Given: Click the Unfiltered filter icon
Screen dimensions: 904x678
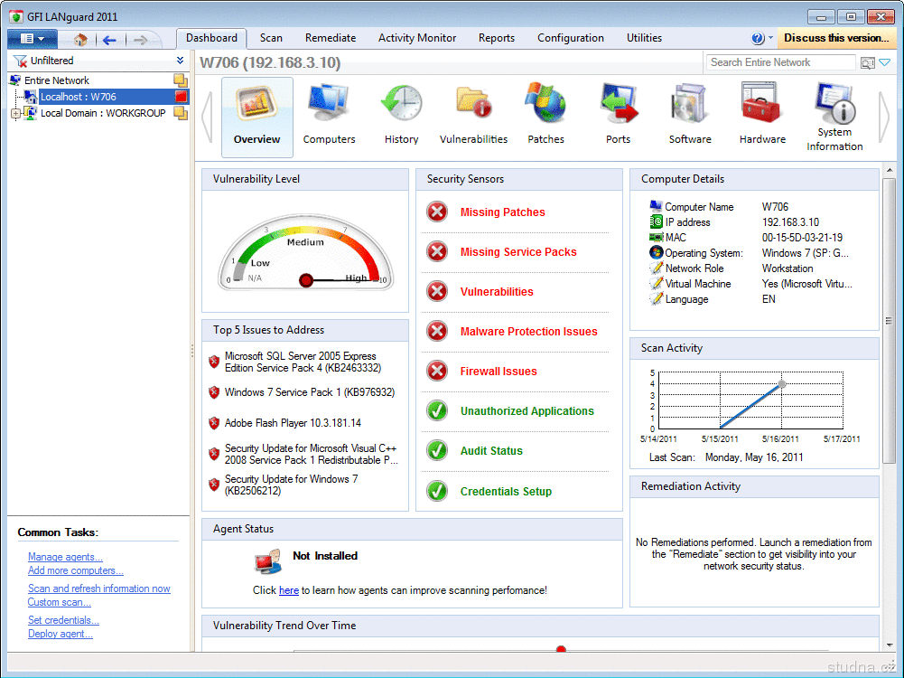Looking at the screenshot, I should [x=20, y=61].
